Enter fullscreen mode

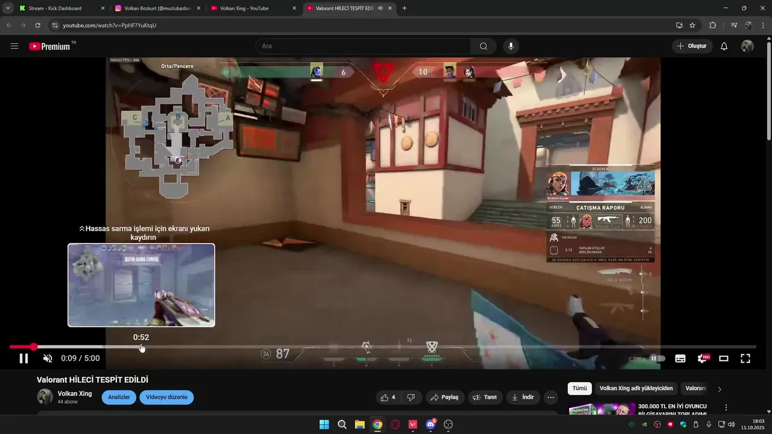(x=745, y=358)
